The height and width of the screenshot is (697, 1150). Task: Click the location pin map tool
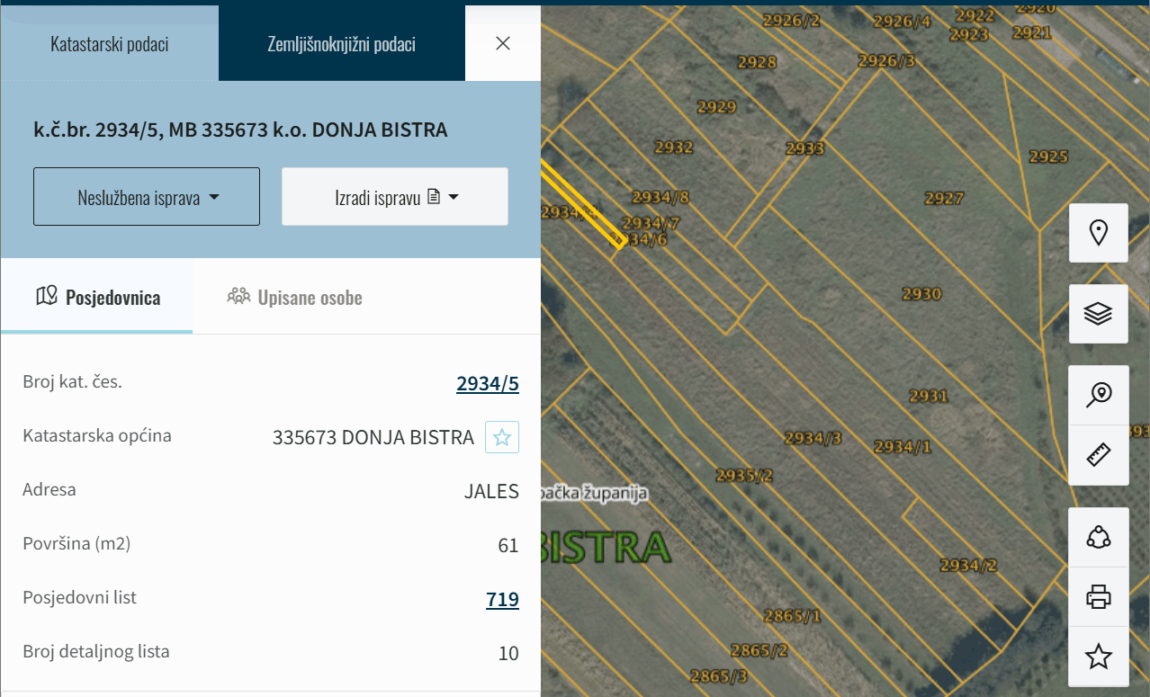click(1098, 233)
